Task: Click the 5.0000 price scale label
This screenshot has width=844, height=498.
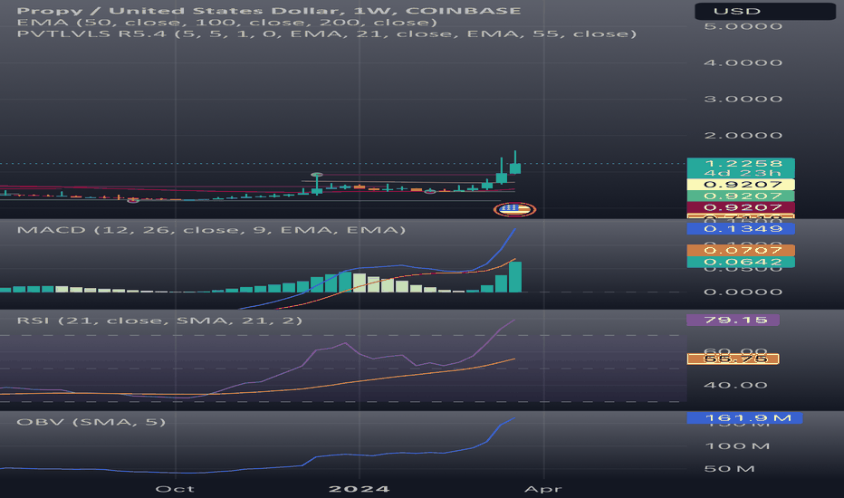Action: point(743,26)
